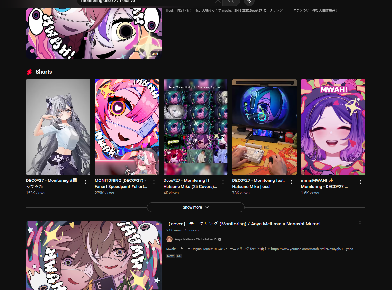The width and height of the screenshot is (392, 290).
Task: Clear the search box with X icon
Action: [218, 1]
